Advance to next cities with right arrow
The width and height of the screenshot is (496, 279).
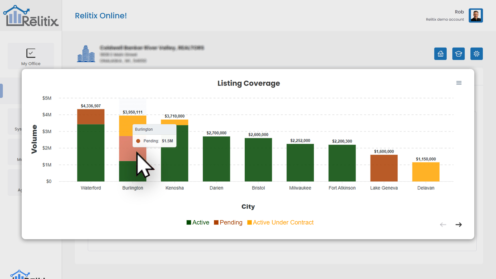pyautogui.click(x=459, y=224)
